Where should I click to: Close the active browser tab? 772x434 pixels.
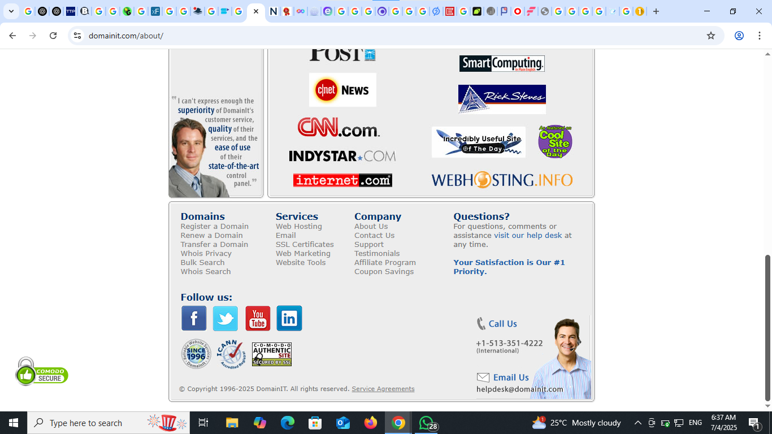coord(256,11)
